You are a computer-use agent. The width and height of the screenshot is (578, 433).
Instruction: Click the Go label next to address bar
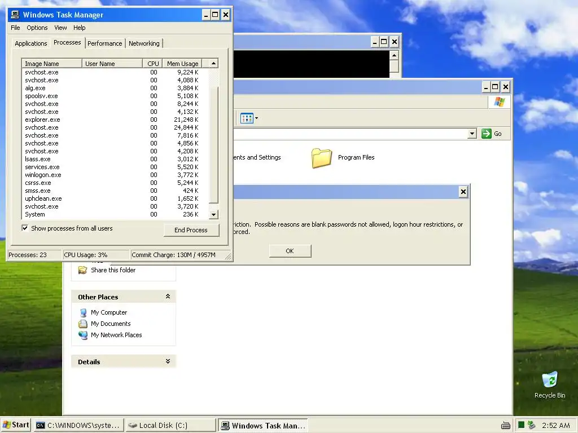tap(498, 134)
